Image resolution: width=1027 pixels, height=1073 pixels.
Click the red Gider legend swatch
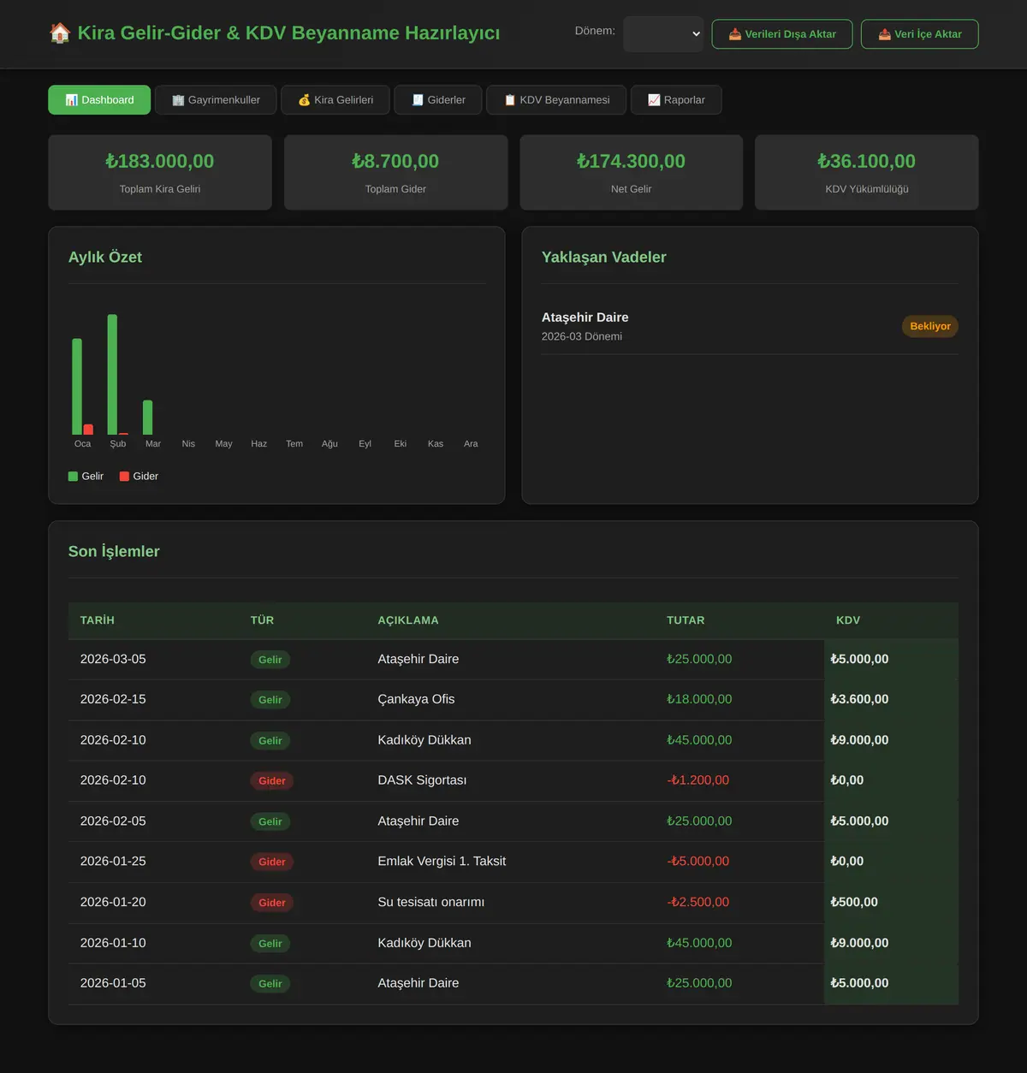click(124, 477)
